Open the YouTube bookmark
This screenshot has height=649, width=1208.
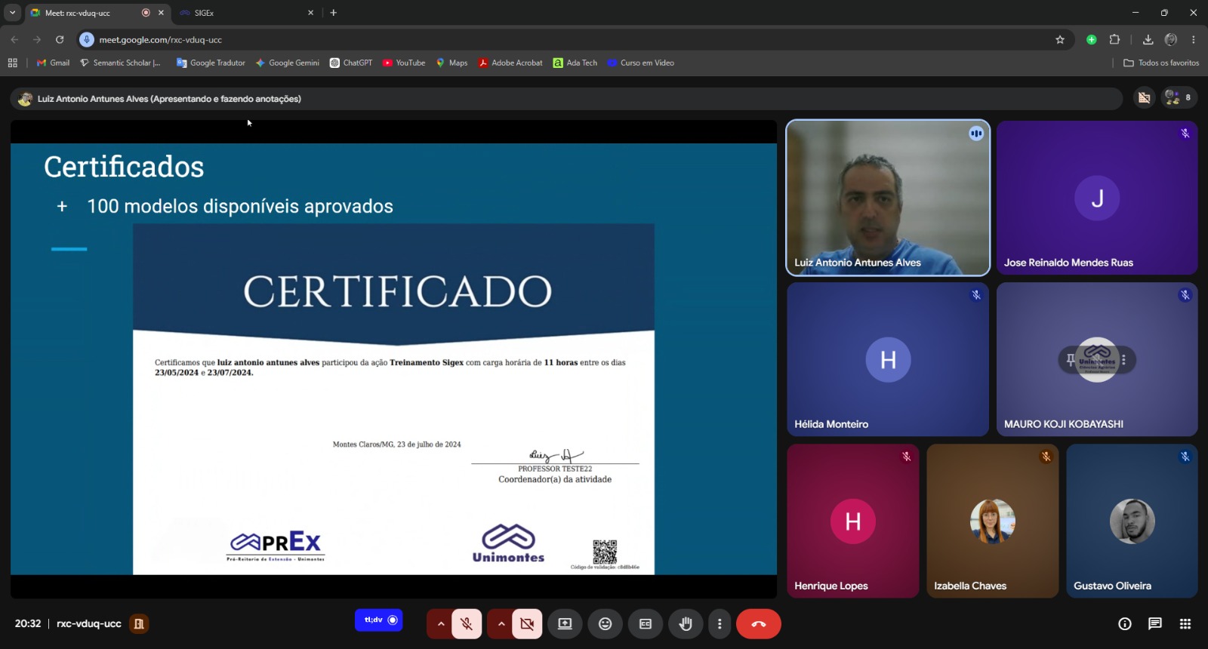(x=404, y=63)
